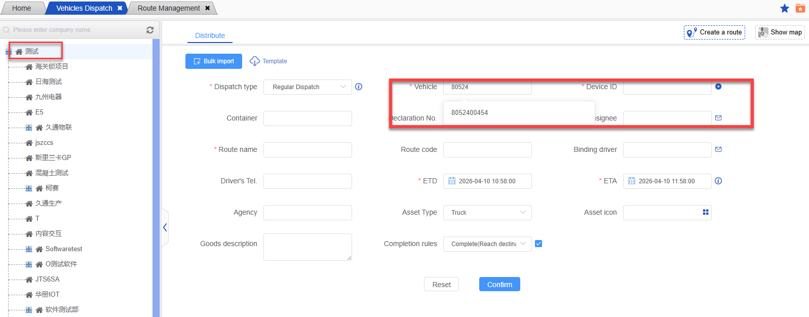Screen dimensions: 809x317
Task: Click the info icon next to ETA
Action: pyautogui.click(x=718, y=181)
